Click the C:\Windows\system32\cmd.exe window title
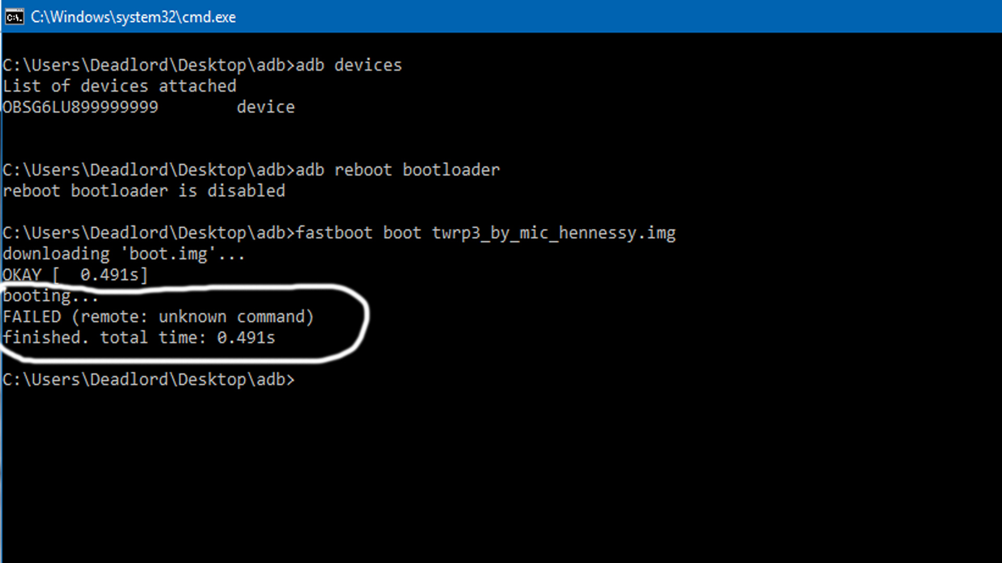 click(133, 17)
